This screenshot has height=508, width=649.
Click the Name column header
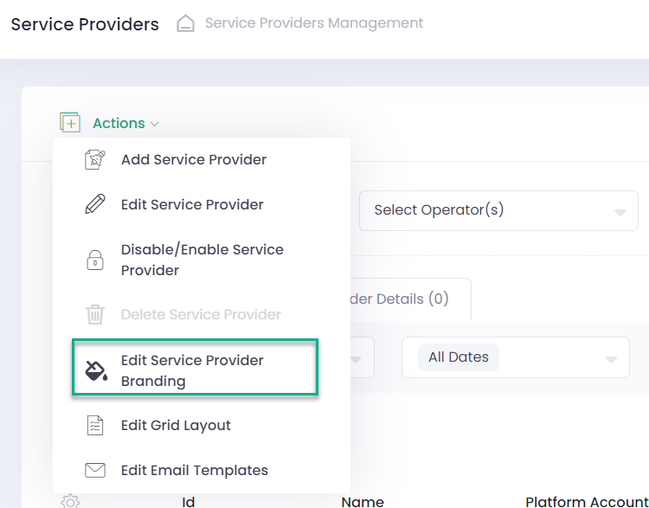click(363, 501)
